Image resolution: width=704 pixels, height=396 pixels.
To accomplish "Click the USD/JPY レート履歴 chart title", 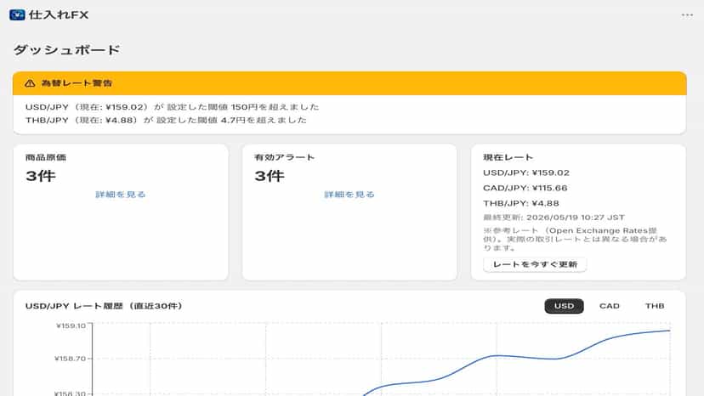I will coord(104,306).
